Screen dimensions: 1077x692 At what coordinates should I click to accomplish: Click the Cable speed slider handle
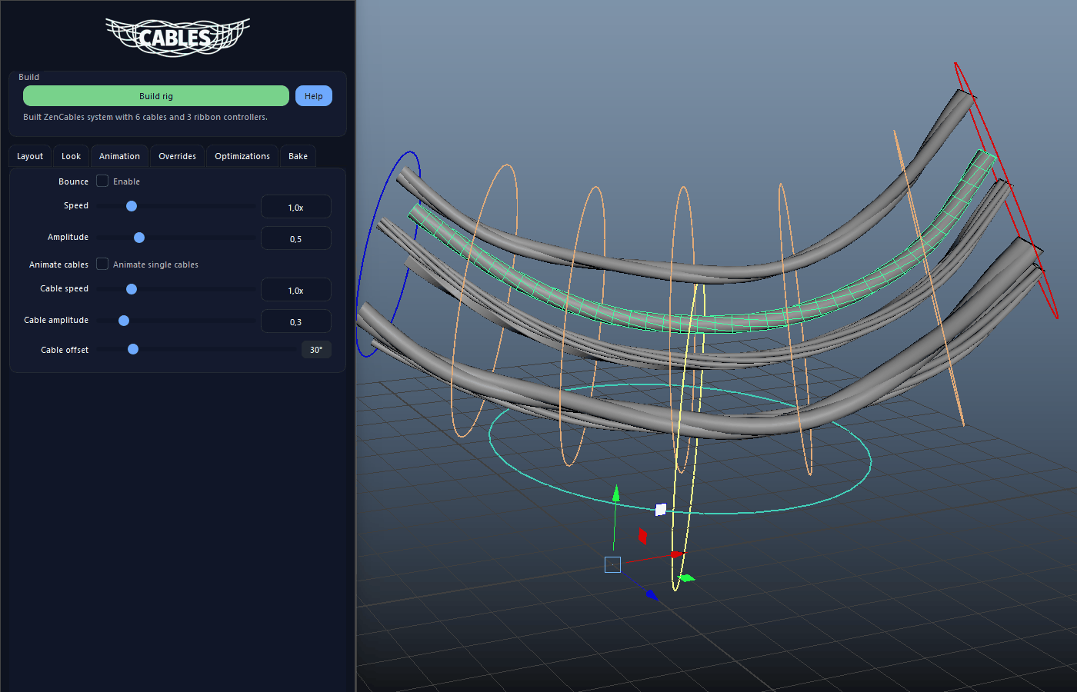point(132,289)
